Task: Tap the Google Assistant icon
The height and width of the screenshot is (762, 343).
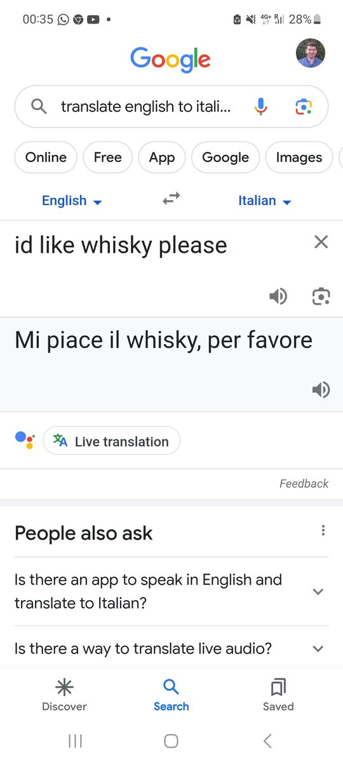Action: click(25, 440)
